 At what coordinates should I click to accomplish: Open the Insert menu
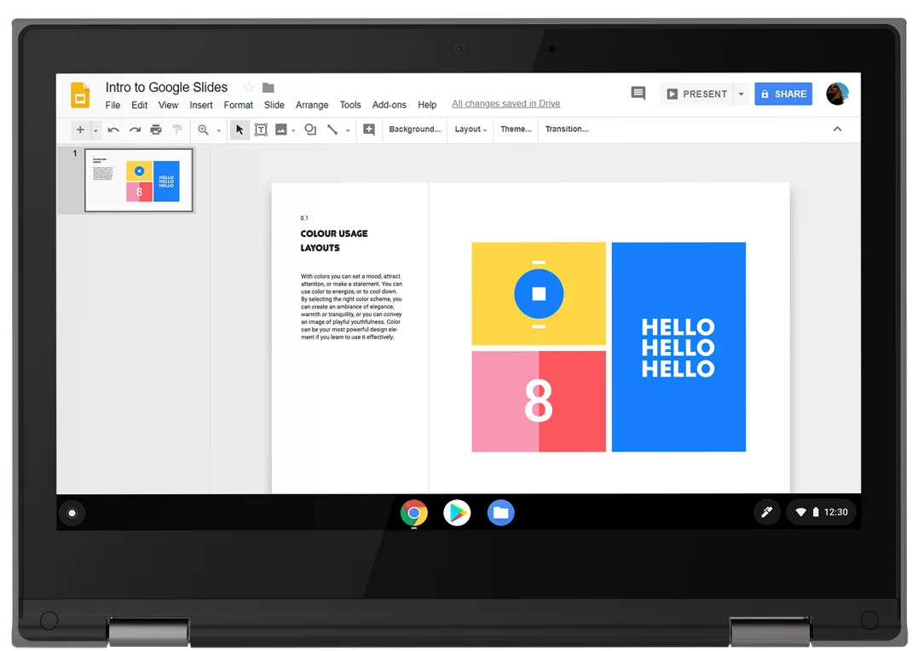point(200,105)
